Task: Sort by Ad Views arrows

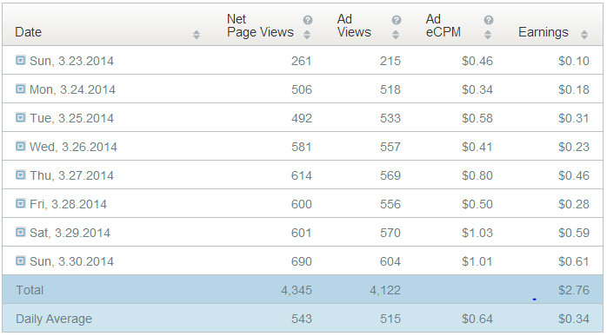Action: (396, 35)
